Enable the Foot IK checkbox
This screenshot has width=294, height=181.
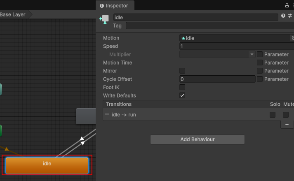coord(182,87)
